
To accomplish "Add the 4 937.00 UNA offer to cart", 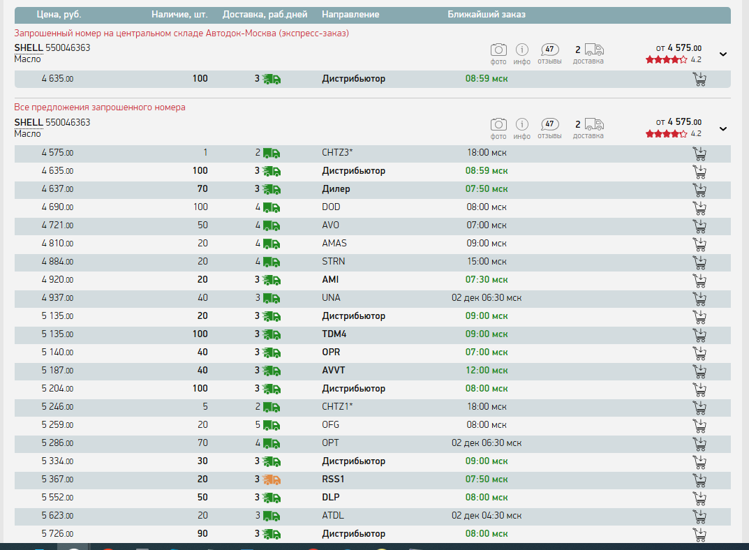I will [699, 299].
